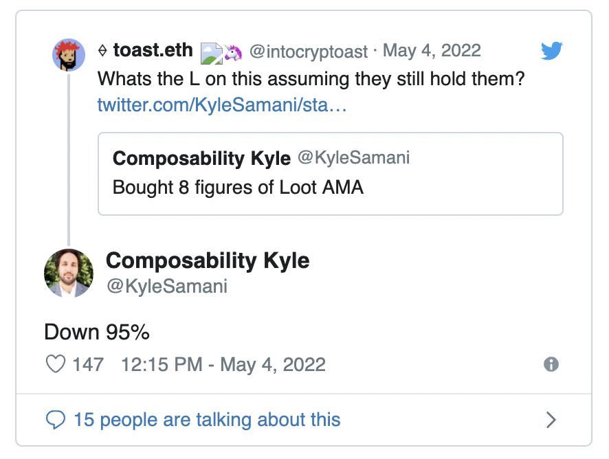Viewport: 609px width, 459px height.
Task: Open the toast.eth display name
Action: pyautogui.click(x=153, y=50)
